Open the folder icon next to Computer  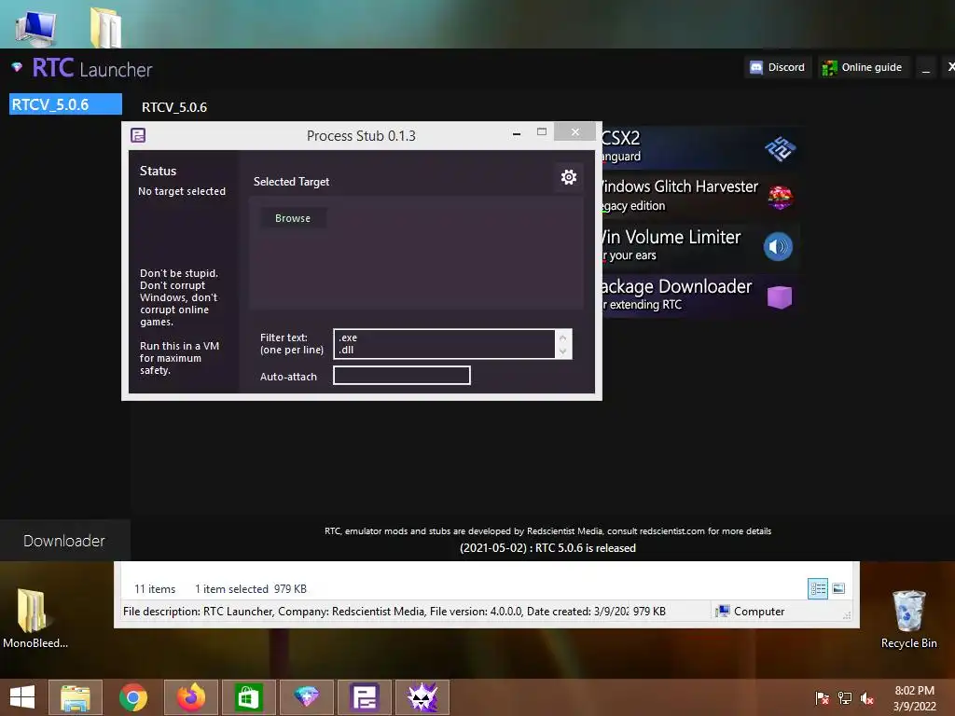(x=106, y=27)
